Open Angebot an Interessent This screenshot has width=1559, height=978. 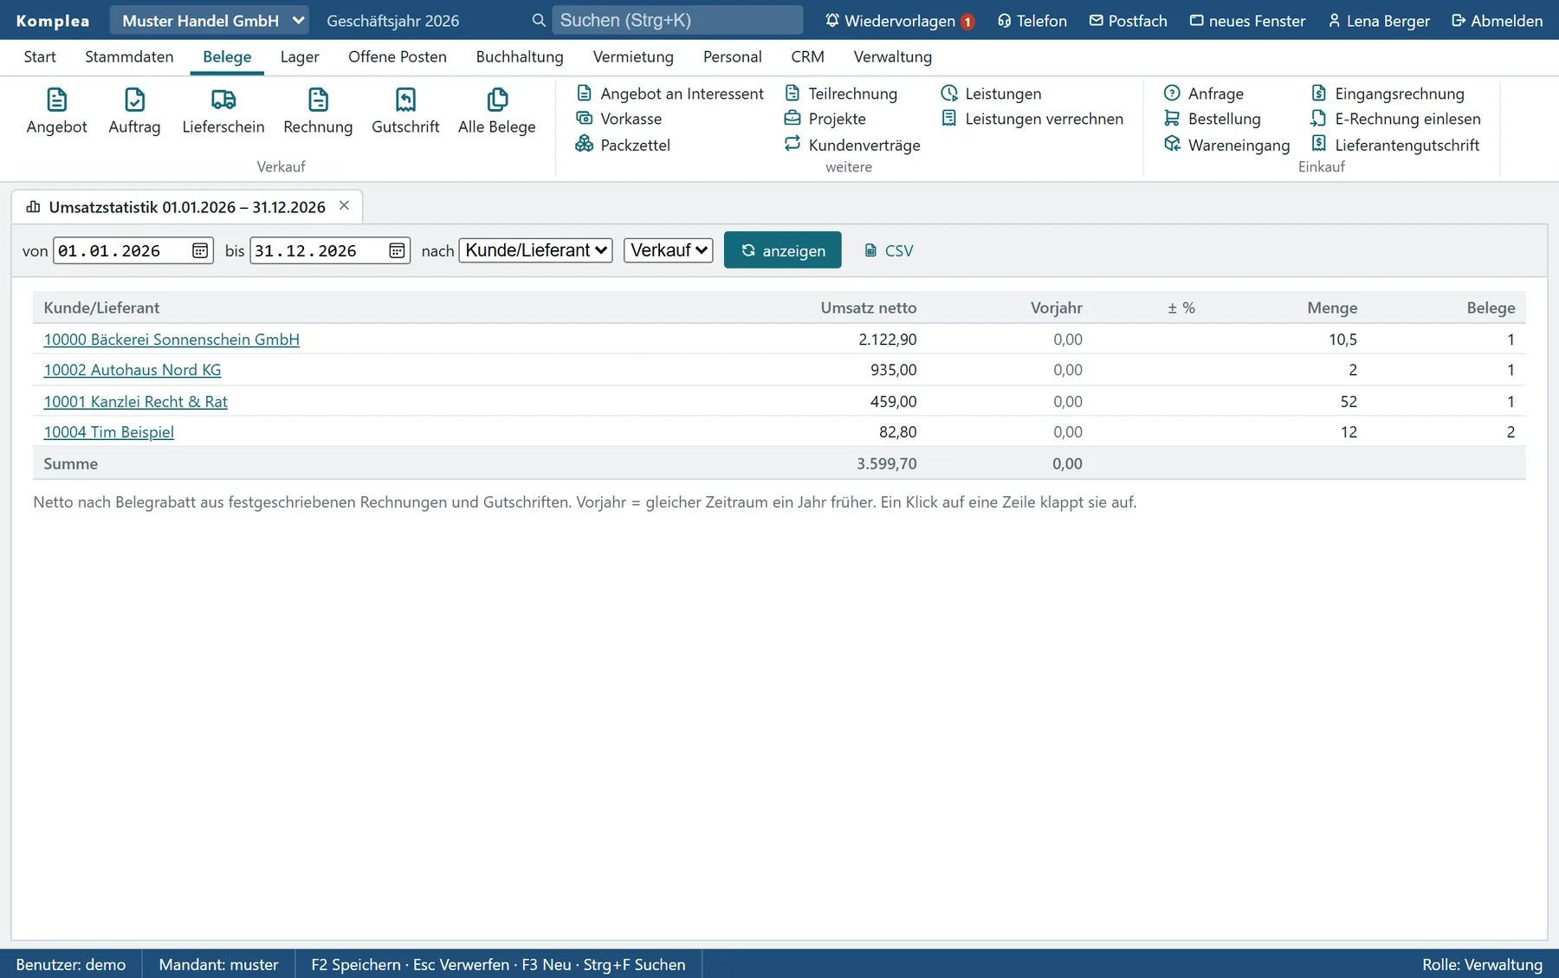(670, 94)
